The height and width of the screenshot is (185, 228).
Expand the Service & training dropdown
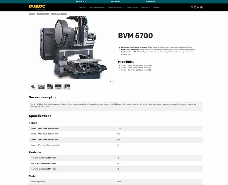116,7
